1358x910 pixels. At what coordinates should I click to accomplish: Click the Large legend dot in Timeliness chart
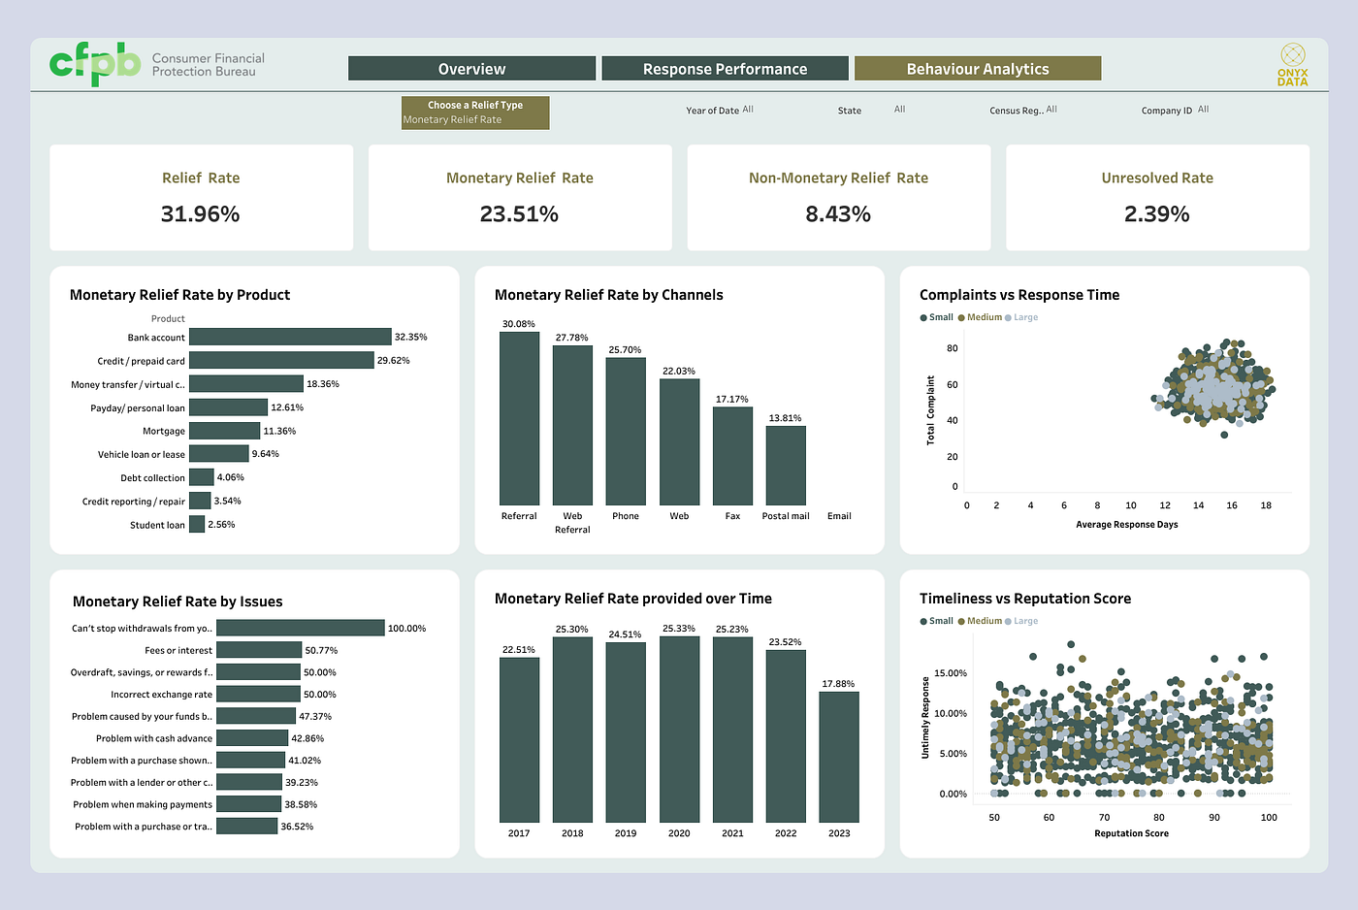pos(1008,622)
